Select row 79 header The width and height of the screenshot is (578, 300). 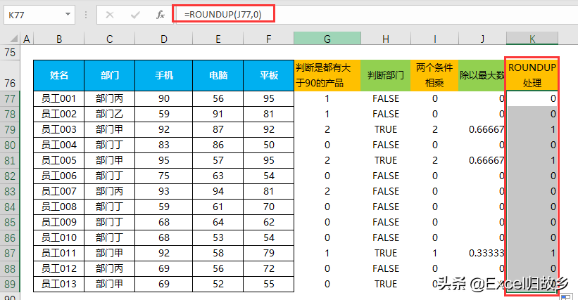coord(10,129)
